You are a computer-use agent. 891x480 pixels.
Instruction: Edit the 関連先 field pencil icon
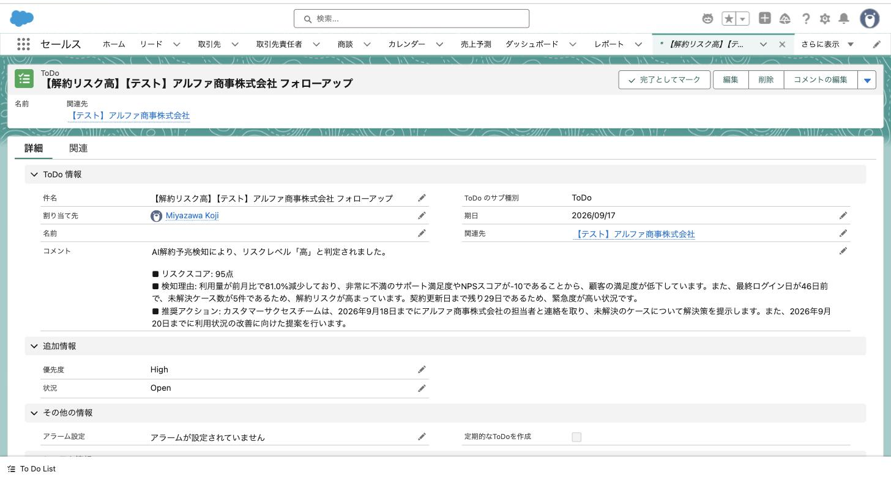(x=843, y=233)
